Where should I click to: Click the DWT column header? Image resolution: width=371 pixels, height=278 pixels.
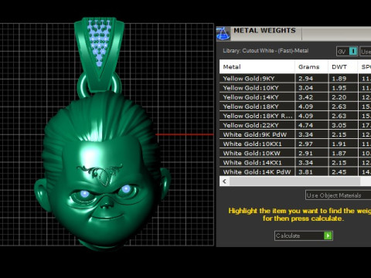tap(343, 67)
